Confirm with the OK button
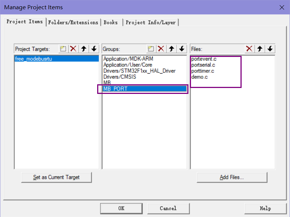The height and width of the screenshot is (217, 290). (121, 208)
